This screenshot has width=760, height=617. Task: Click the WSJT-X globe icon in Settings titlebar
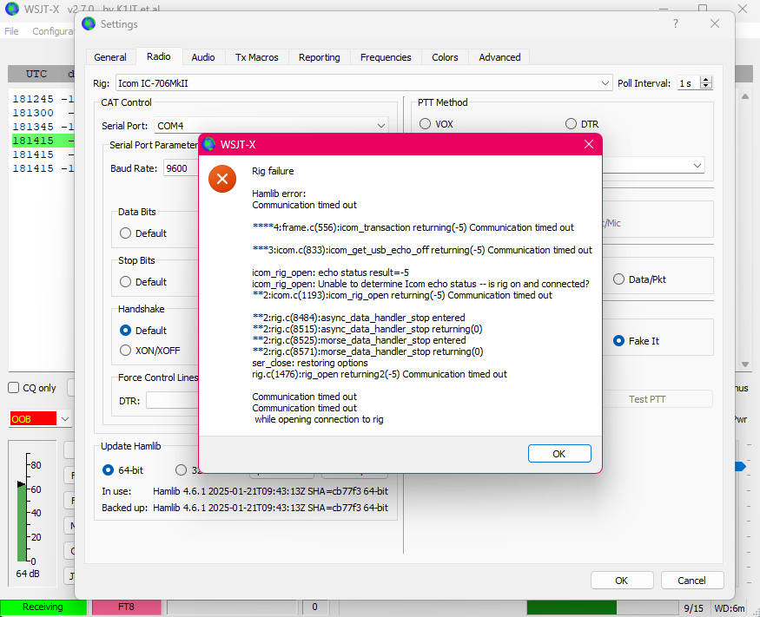pyautogui.click(x=88, y=24)
